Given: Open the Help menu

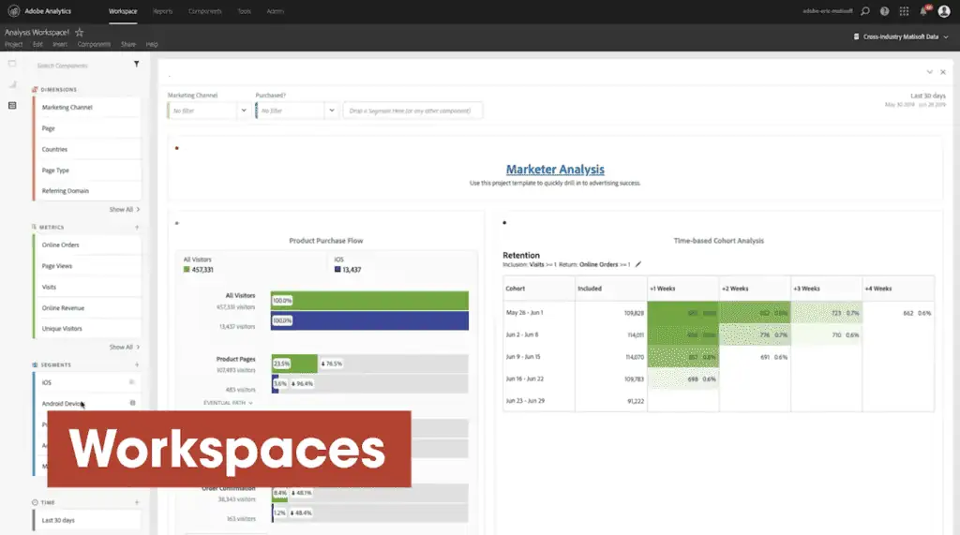Looking at the screenshot, I should coord(152,44).
